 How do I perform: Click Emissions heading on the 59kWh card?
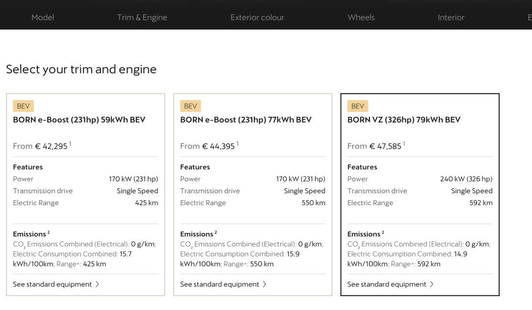pyautogui.click(x=31, y=234)
